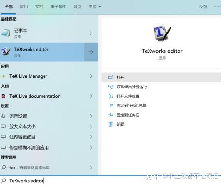Image resolution: width=224 pixels, height=186 pixels.
Task: Click the TeXworks editor title in preview pane
Action: tap(162, 51)
